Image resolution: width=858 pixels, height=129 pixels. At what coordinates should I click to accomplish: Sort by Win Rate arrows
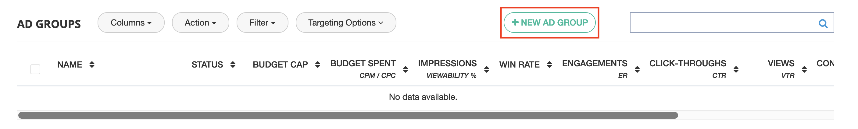point(549,64)
